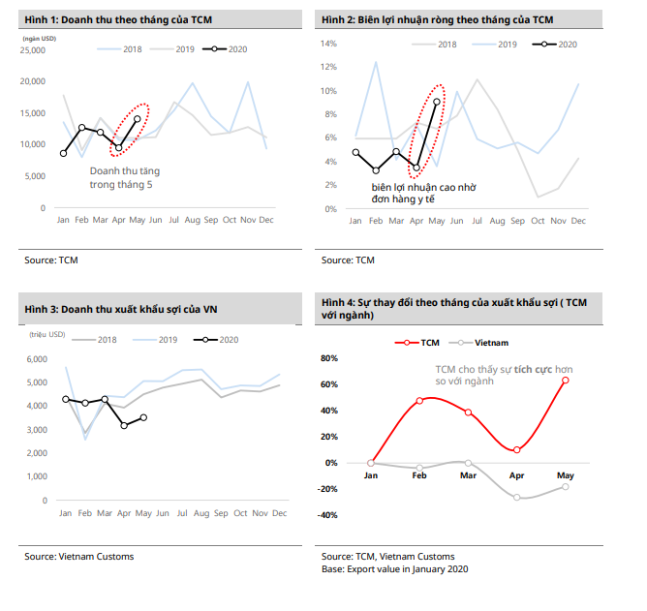
Task: Click the 2020 May margin point in Hình 2
Action: click(x=437, y=102)
